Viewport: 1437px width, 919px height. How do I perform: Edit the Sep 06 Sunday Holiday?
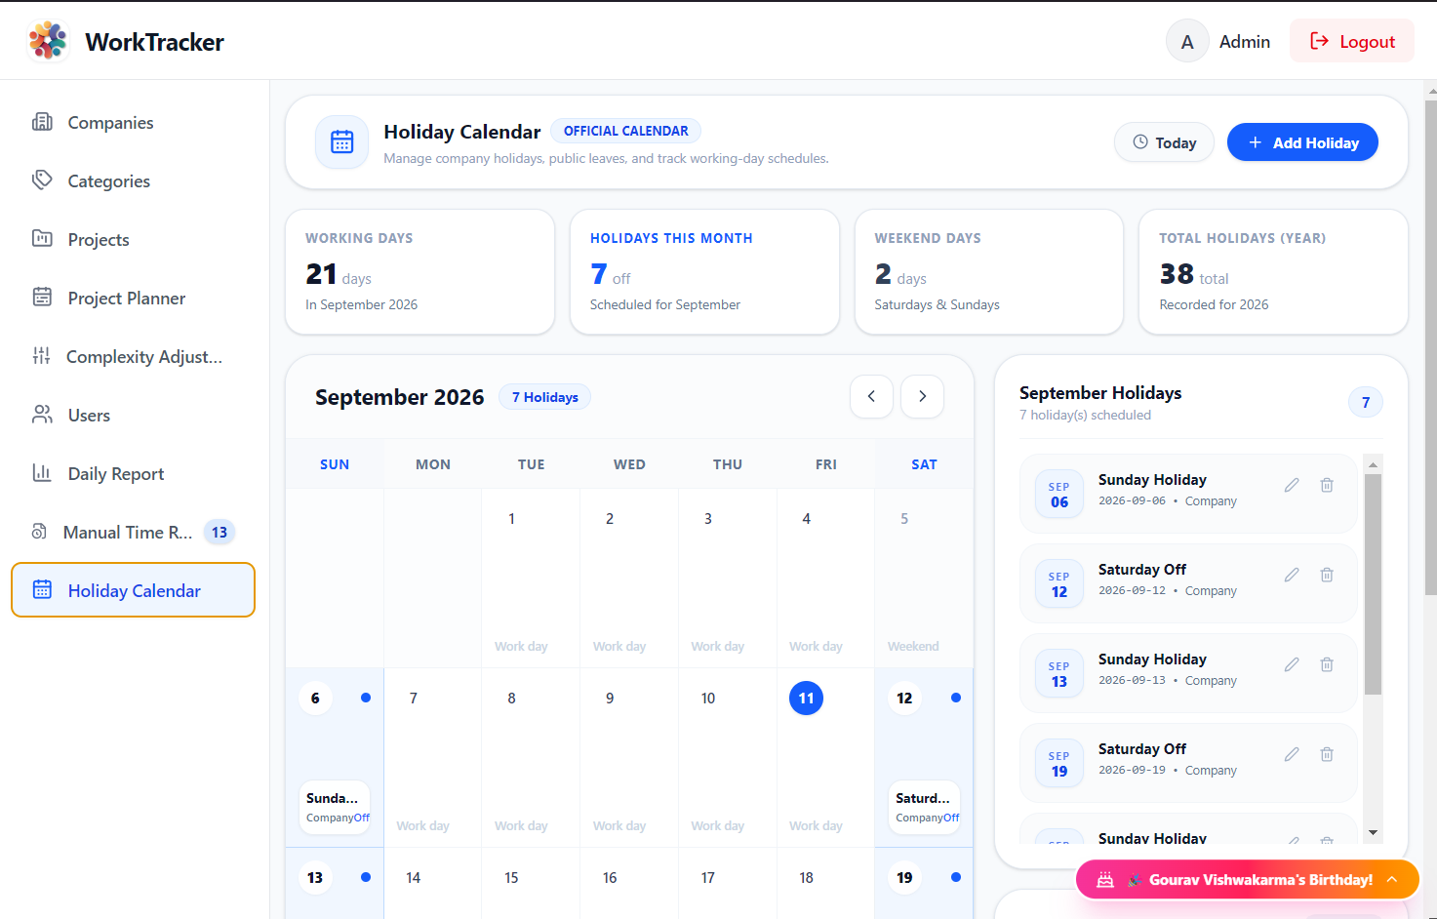tap(1292, 485)
